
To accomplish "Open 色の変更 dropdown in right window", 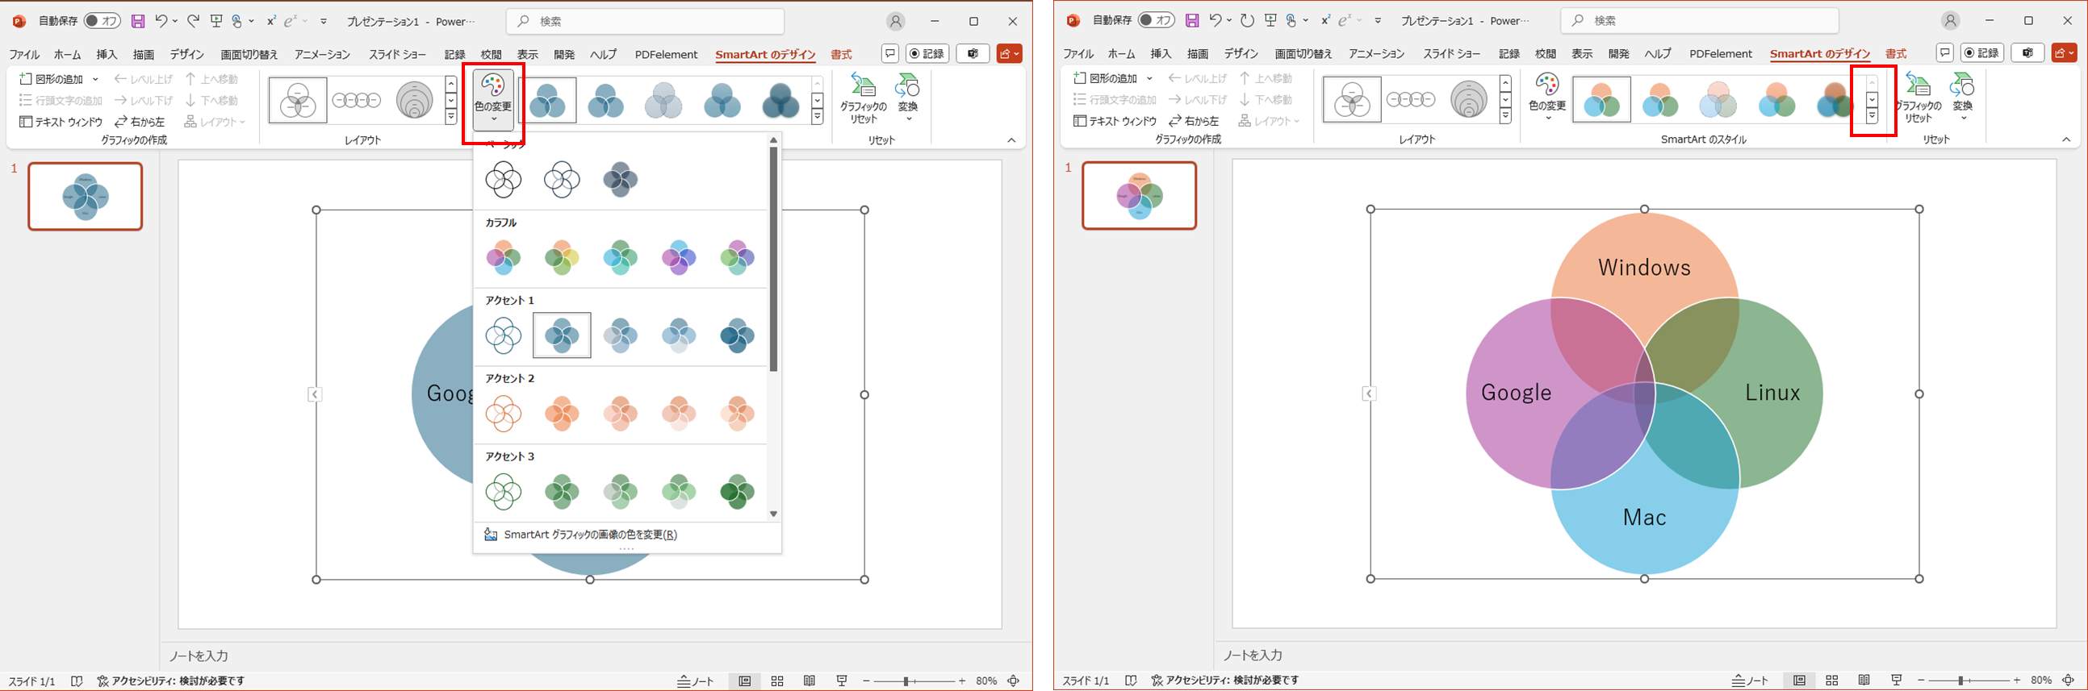I will 1547,98.
